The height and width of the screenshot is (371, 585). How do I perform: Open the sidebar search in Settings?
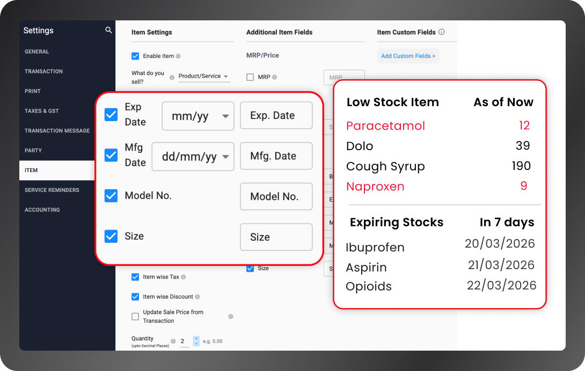point(108,30)
